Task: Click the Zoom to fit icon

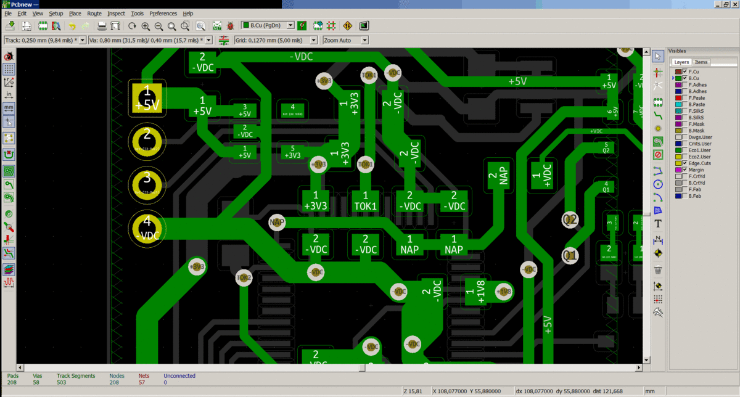Action: click(x=171, y=26)
